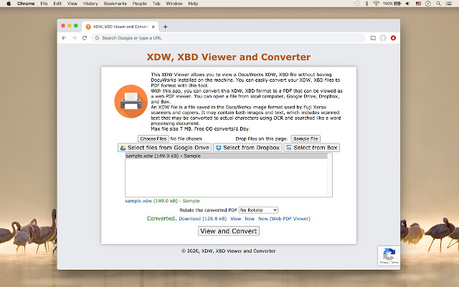Click the New link next to View
The width and height of the screenshot is (459, 287).
(250, 219)
